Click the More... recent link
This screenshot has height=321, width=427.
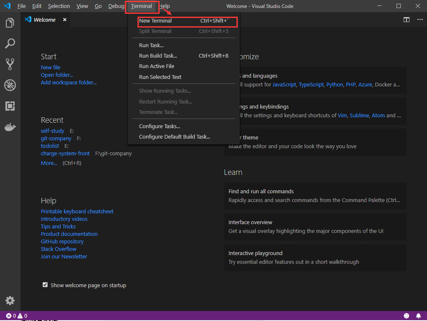(49, 163)
